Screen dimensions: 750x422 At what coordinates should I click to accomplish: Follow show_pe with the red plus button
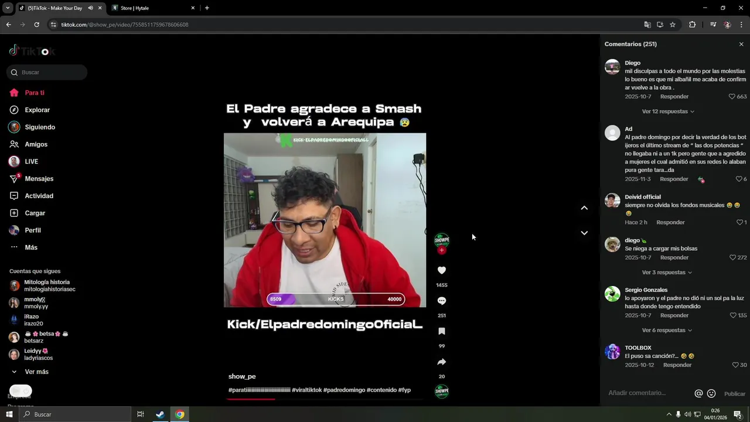442,250
